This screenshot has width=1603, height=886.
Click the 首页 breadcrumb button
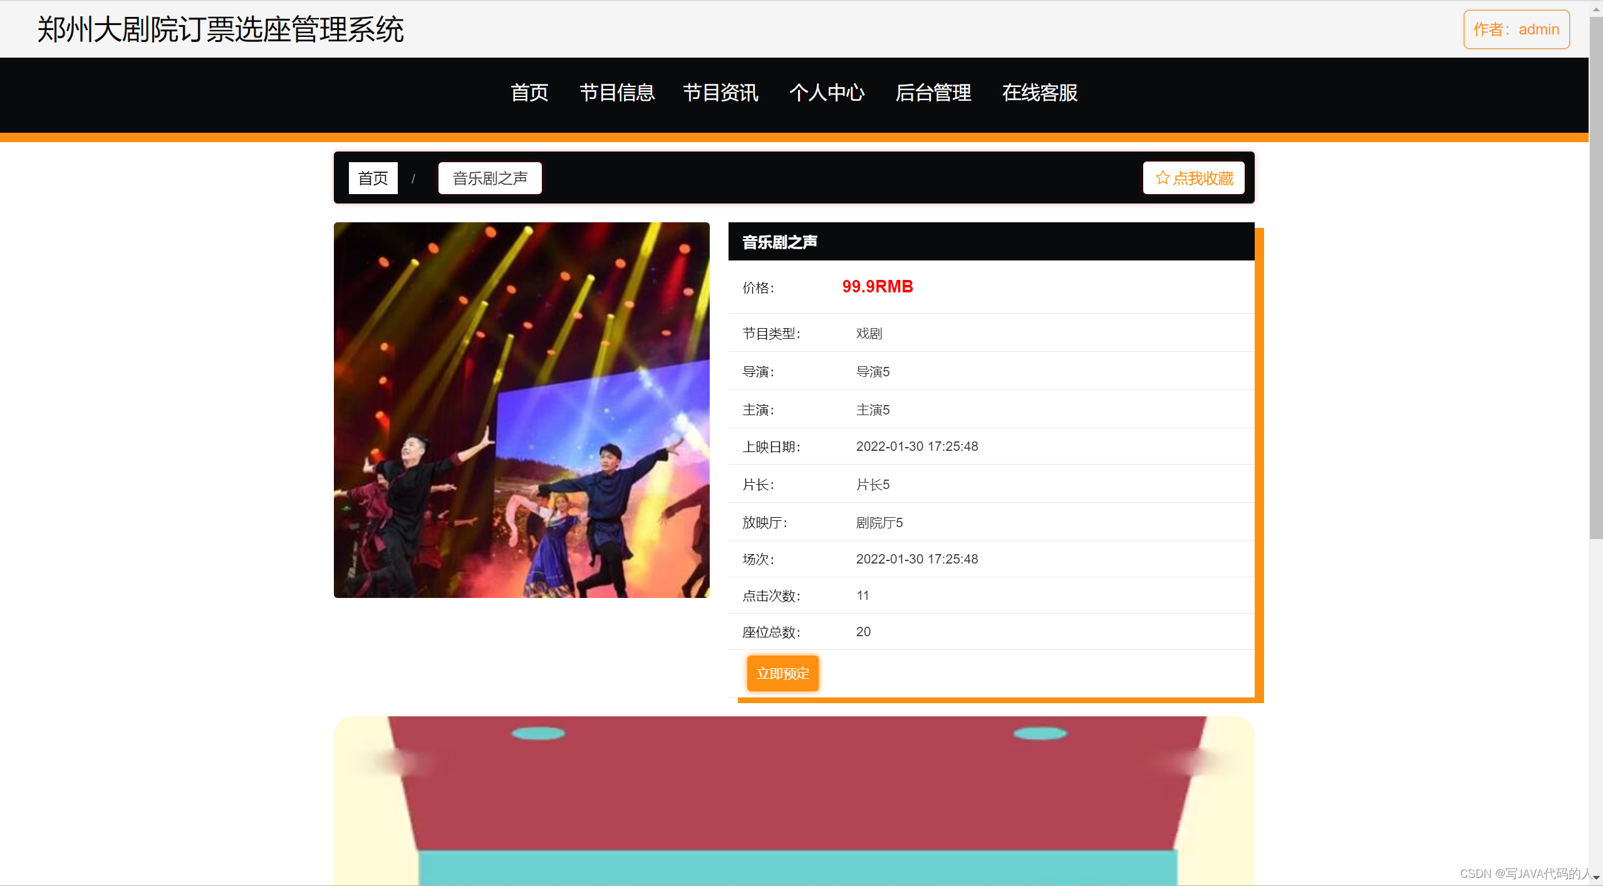(x=373, y=178)
